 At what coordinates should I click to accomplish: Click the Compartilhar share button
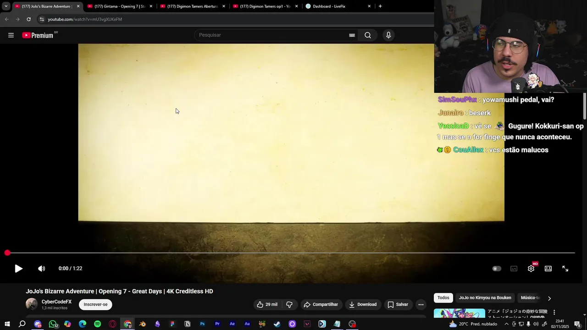pyautogui.click(x=321, y=304)
